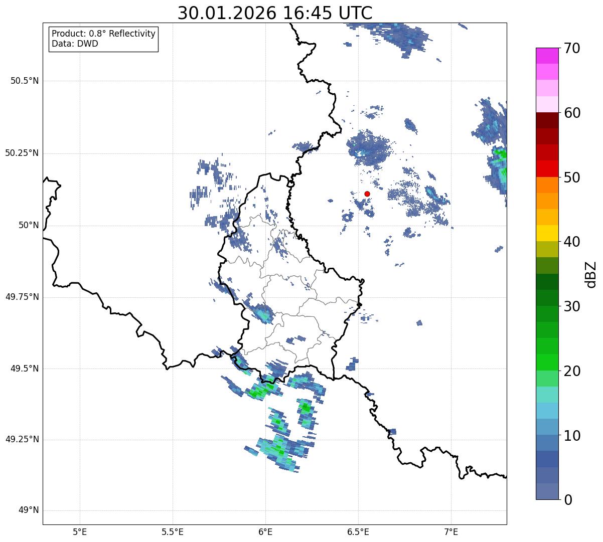Viewport: 603px width, 542px height.
Task: Pick the palest pink swatch just above 60 dBZ
Action: pyautogui.click(x=547, y=104)
